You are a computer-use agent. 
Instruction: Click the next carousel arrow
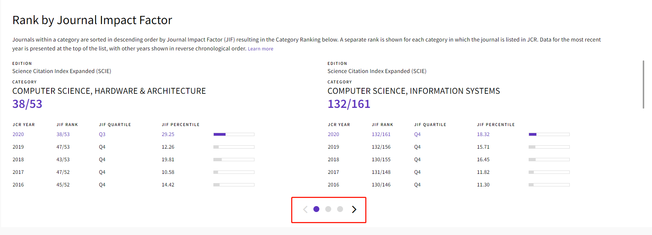coord(354,209)
